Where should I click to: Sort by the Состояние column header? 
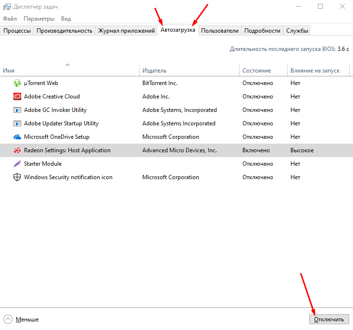coord(263,71)
